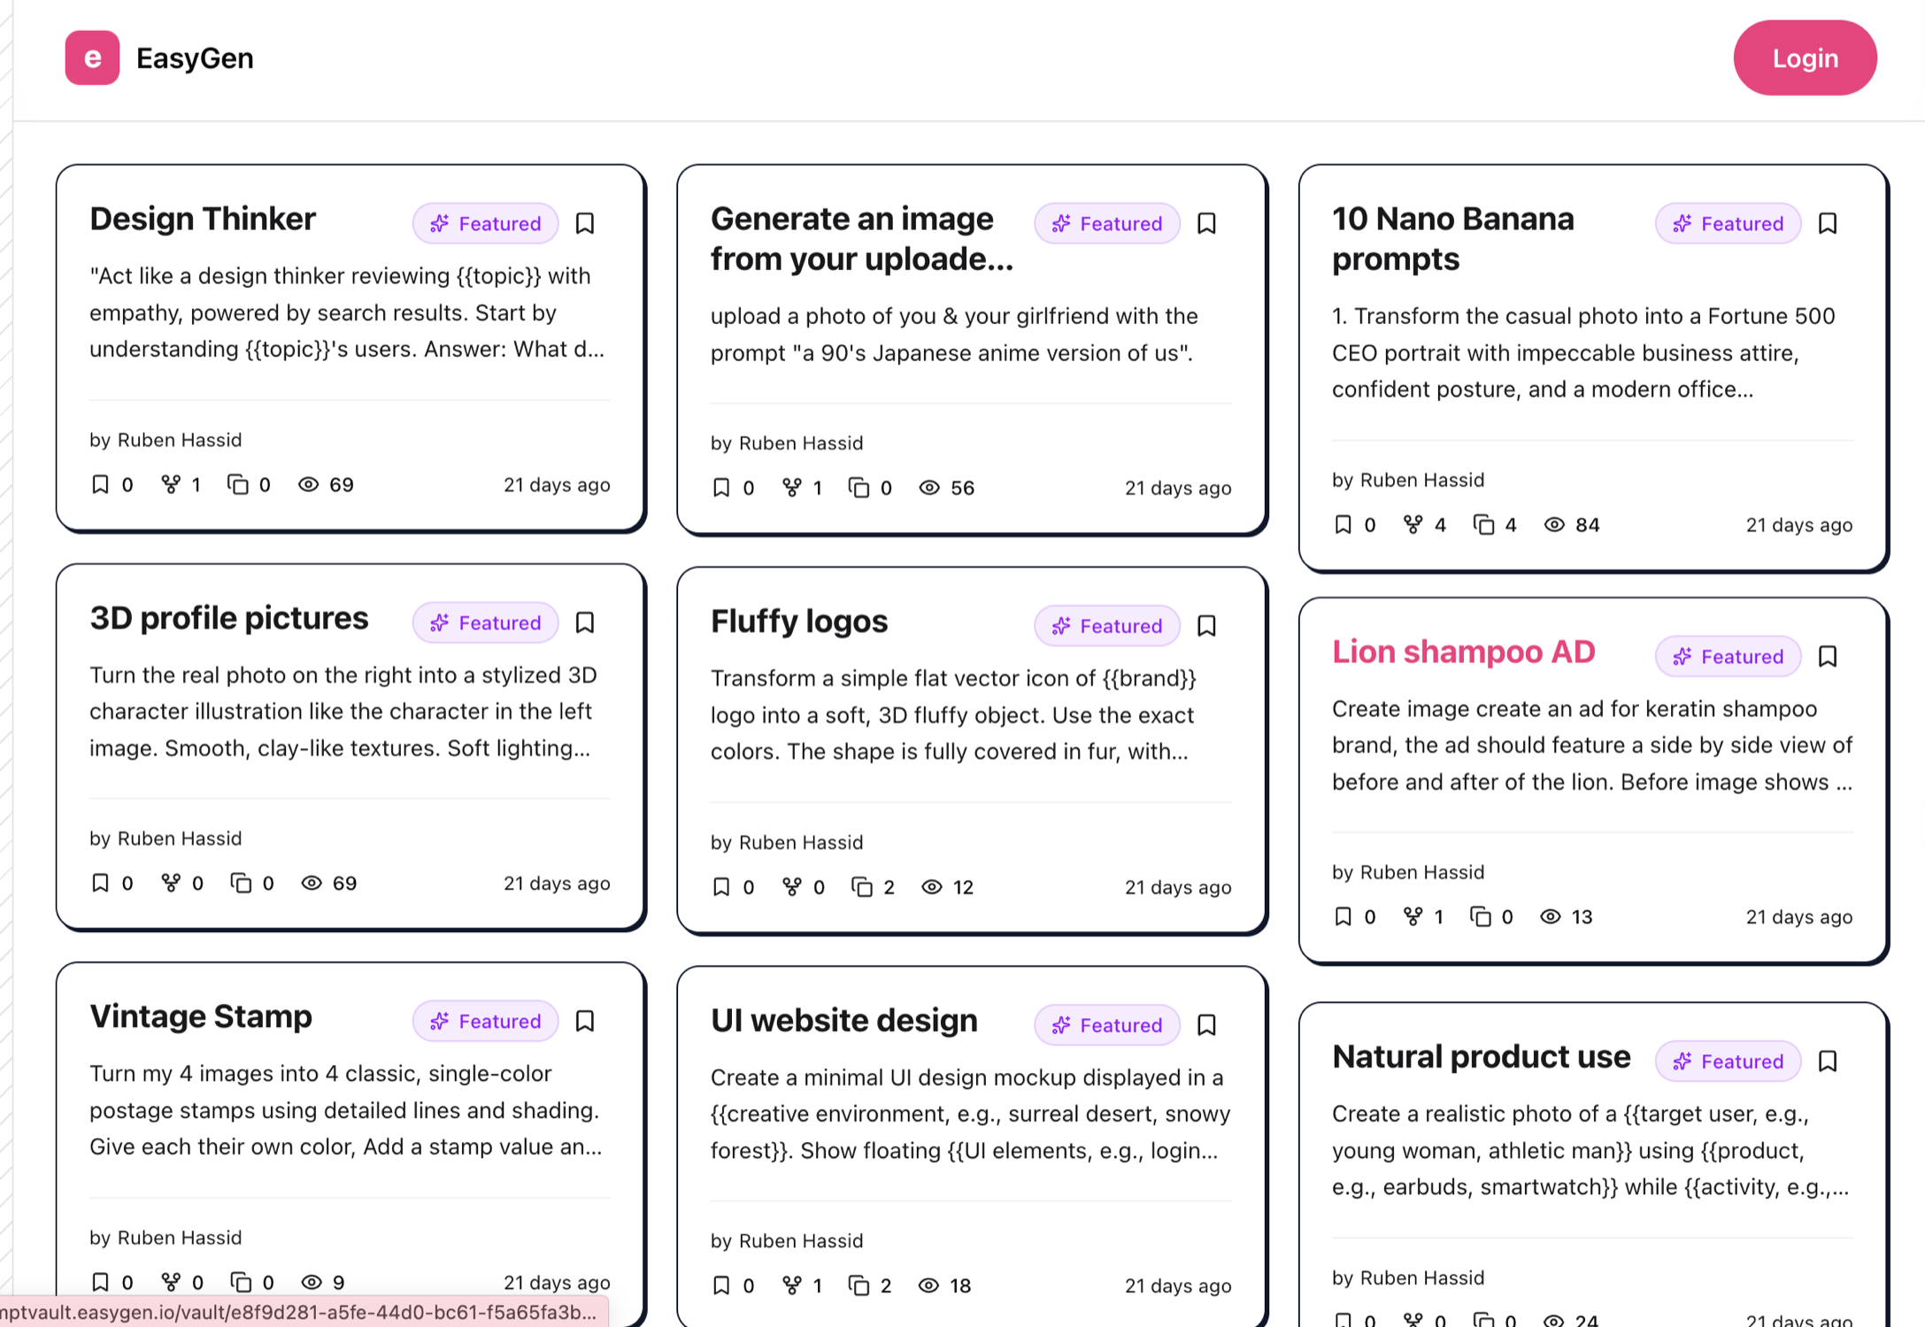Open the Vintage Stamp card description
The width and height of the screenshot is (1925, 1327).
click(345, 1110)
